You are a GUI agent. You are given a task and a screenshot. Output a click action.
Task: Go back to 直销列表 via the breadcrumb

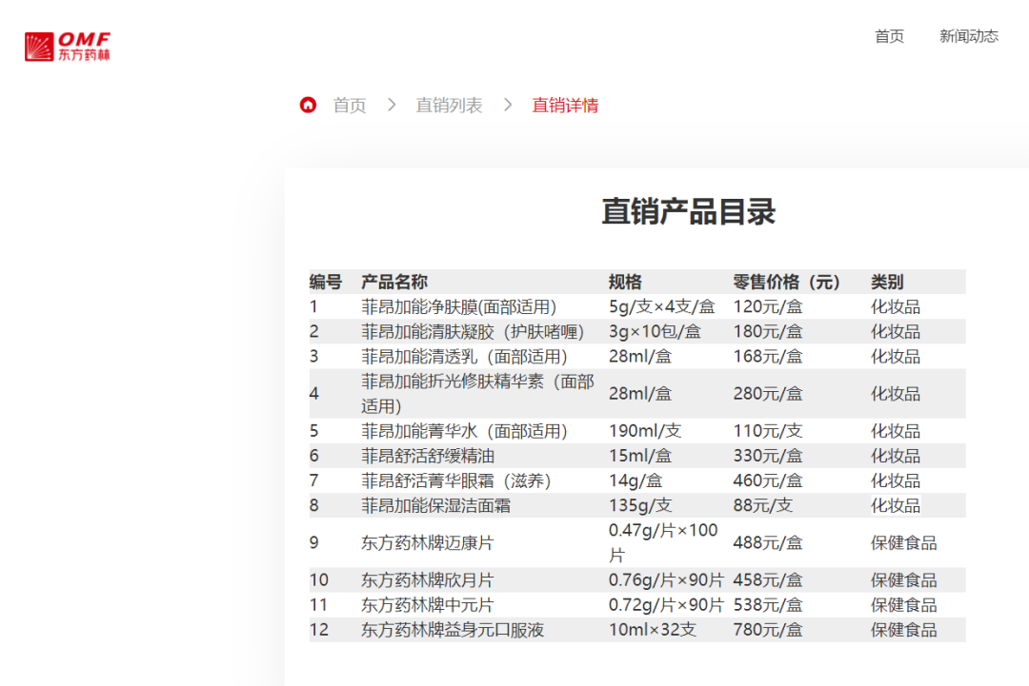coord(449,105)
